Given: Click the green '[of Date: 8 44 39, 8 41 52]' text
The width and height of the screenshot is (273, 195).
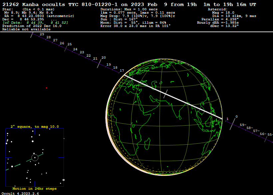Looking at the screenshot, I should [x=35, y=23].
